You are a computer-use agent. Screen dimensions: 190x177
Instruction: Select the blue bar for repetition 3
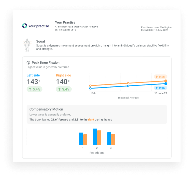(109, 139)
